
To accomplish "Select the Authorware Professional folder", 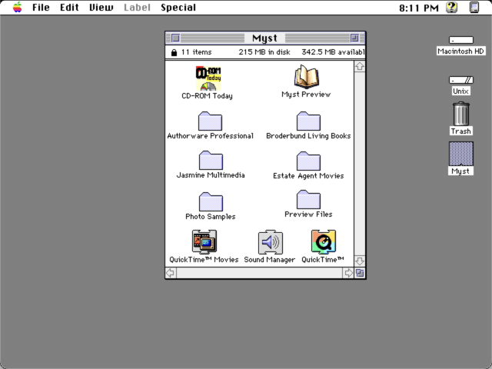I will click(210, 121).
